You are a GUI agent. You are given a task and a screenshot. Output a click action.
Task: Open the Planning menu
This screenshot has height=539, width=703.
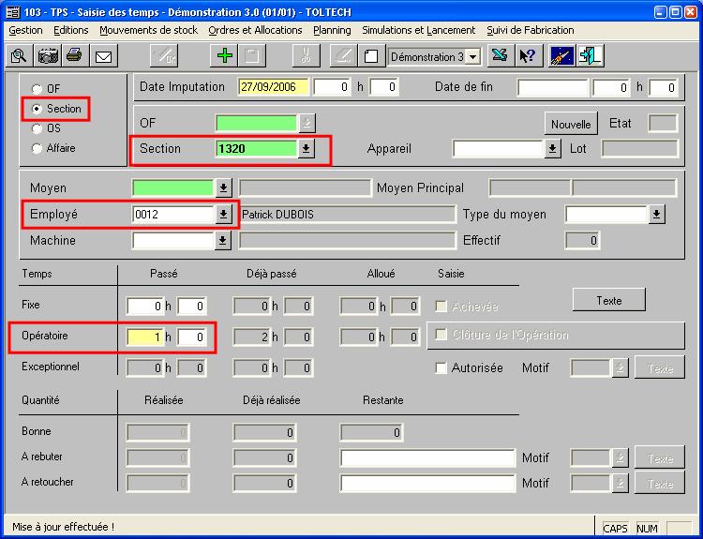click(x=332, y=30)
